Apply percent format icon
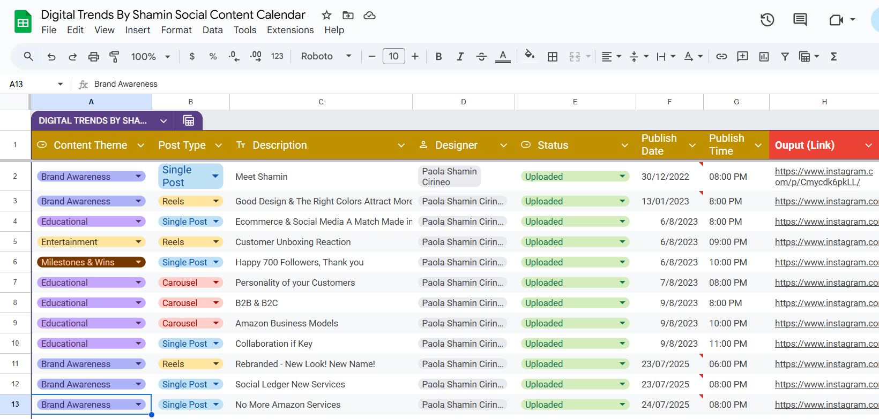The height and width of the screenshot is (419, 879). pyautogui.click(x=213, y=56)
